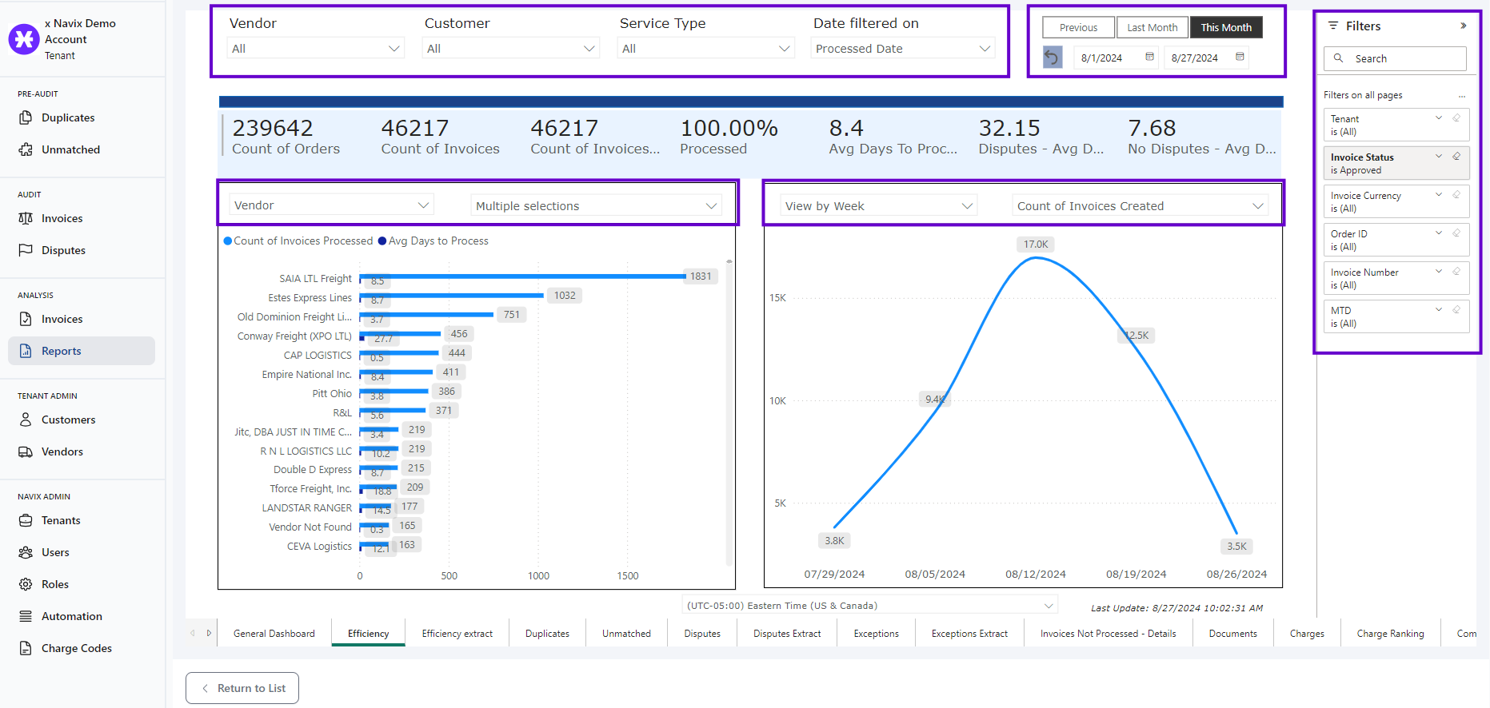
Task: Clear the MTD filter with its eraser icon
Action: tap(1456, 310)
